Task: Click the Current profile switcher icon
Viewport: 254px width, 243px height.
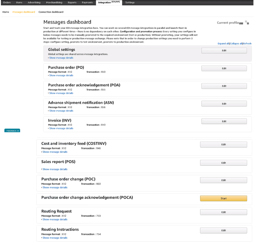Action: point(247,23)
